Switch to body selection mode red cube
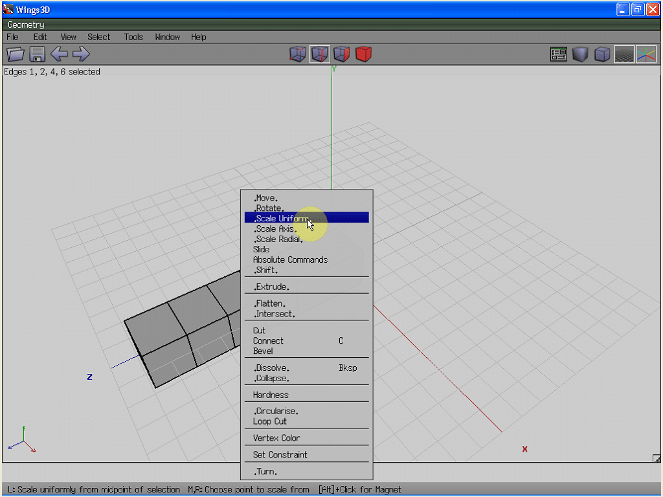This screenshot has height=497, width=663. (364, 54)
